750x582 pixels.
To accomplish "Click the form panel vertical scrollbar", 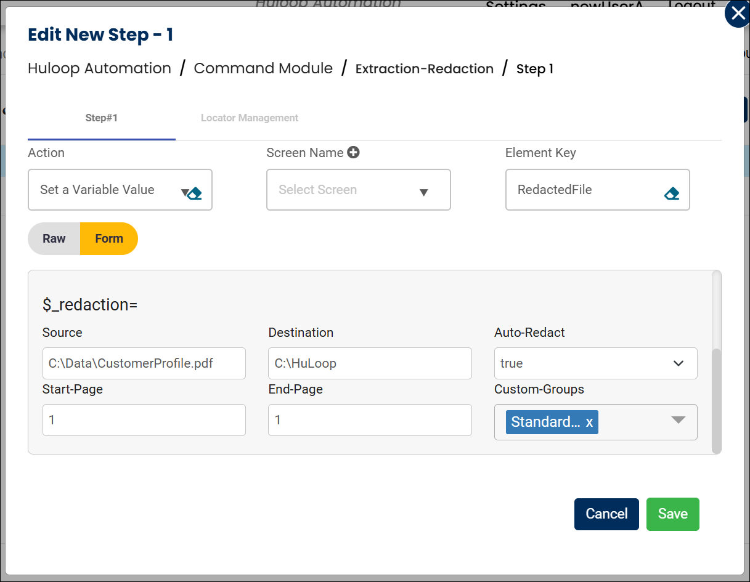I will (716, 400).
